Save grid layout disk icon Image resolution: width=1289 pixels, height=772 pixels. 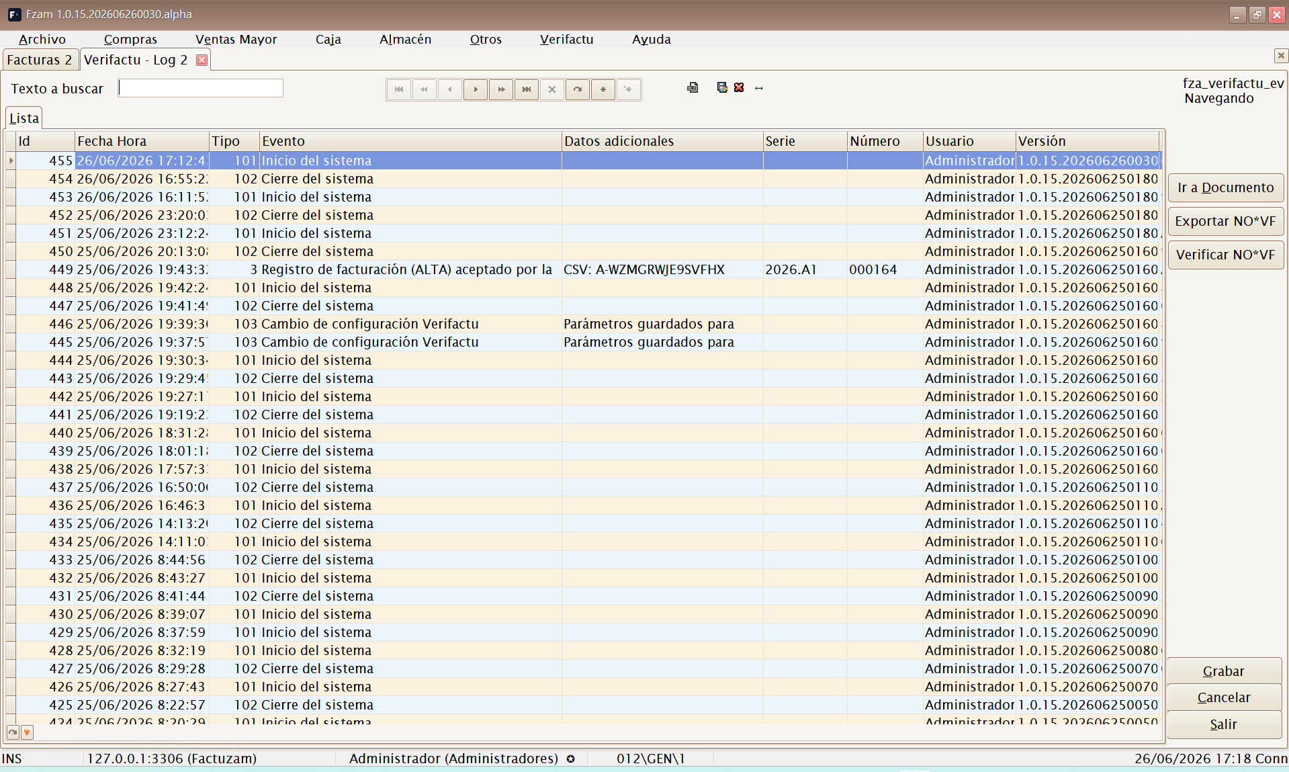click(722, 87)
